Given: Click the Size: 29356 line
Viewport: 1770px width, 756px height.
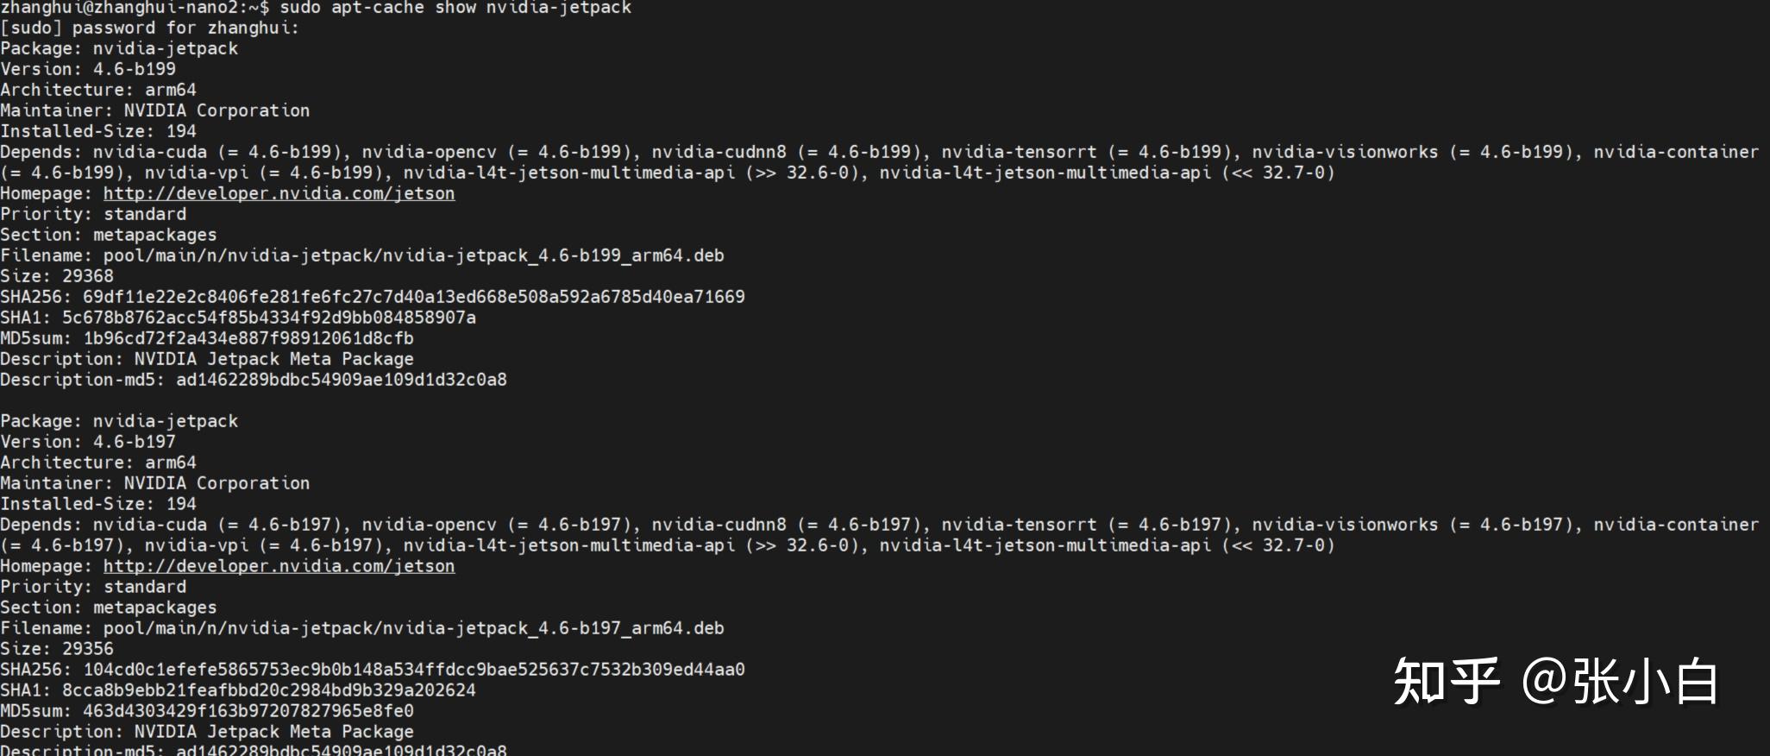Looking at the screenshot, I should pos(57,649).
